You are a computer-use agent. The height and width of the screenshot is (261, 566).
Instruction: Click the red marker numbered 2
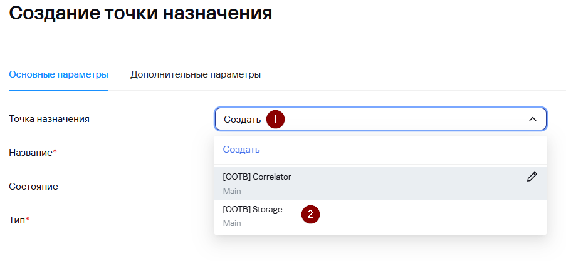pyautogui.click(x=310, y=214)
